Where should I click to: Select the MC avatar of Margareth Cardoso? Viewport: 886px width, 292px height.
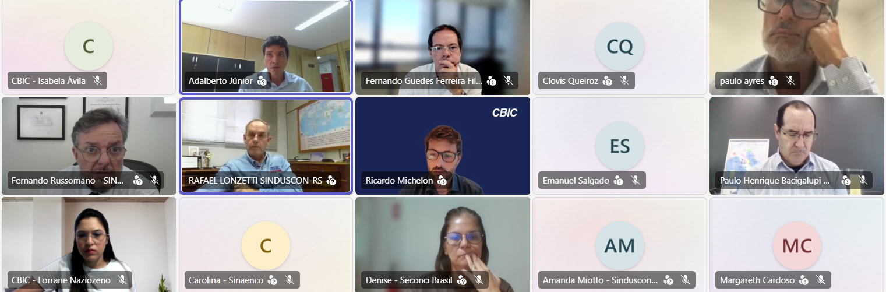(x=797, y=245)
